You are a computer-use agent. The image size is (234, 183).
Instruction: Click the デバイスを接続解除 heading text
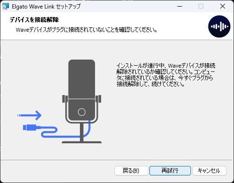pos(34,20)
